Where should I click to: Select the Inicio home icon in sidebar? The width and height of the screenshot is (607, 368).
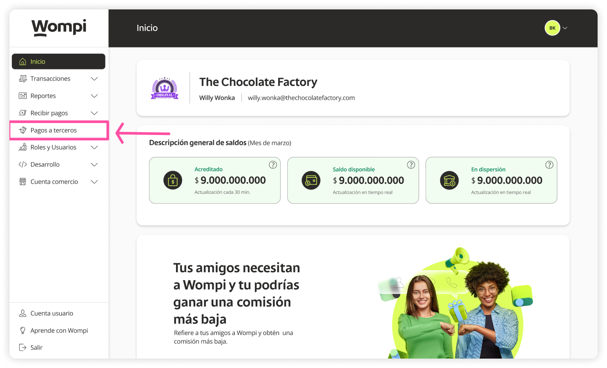[24, 61]
